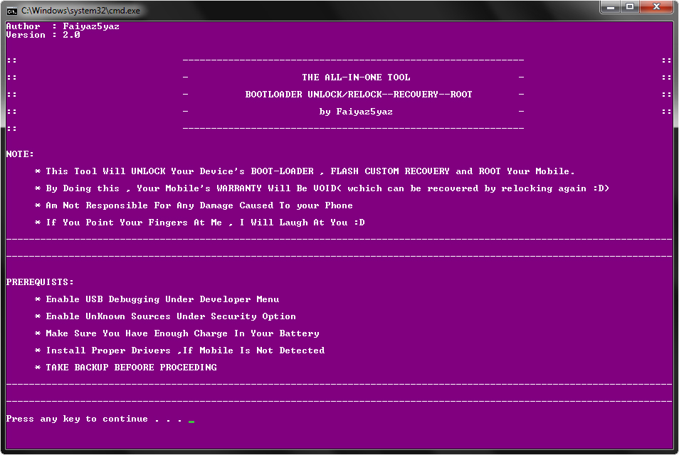Click 'Enable UnKnown Sources Under Security Option' line
Viewport: 679px width, 455px height.
point(171,316)
